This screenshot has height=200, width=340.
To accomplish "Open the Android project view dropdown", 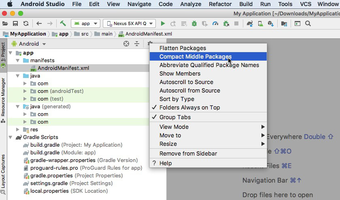I will click(x=29, y=44).
